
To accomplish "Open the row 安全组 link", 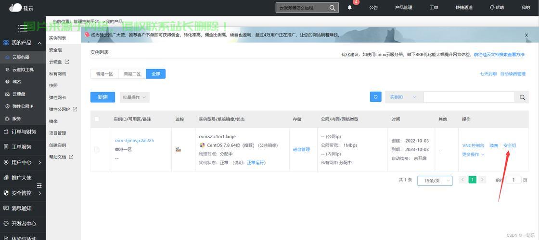I will [510, 145].
